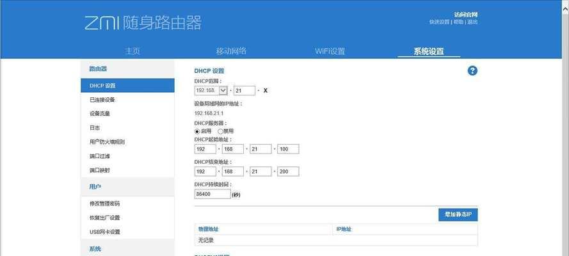Screen dimensions: 569x256
Task: Click the 退出 logout link
Action: click(472, 22)
